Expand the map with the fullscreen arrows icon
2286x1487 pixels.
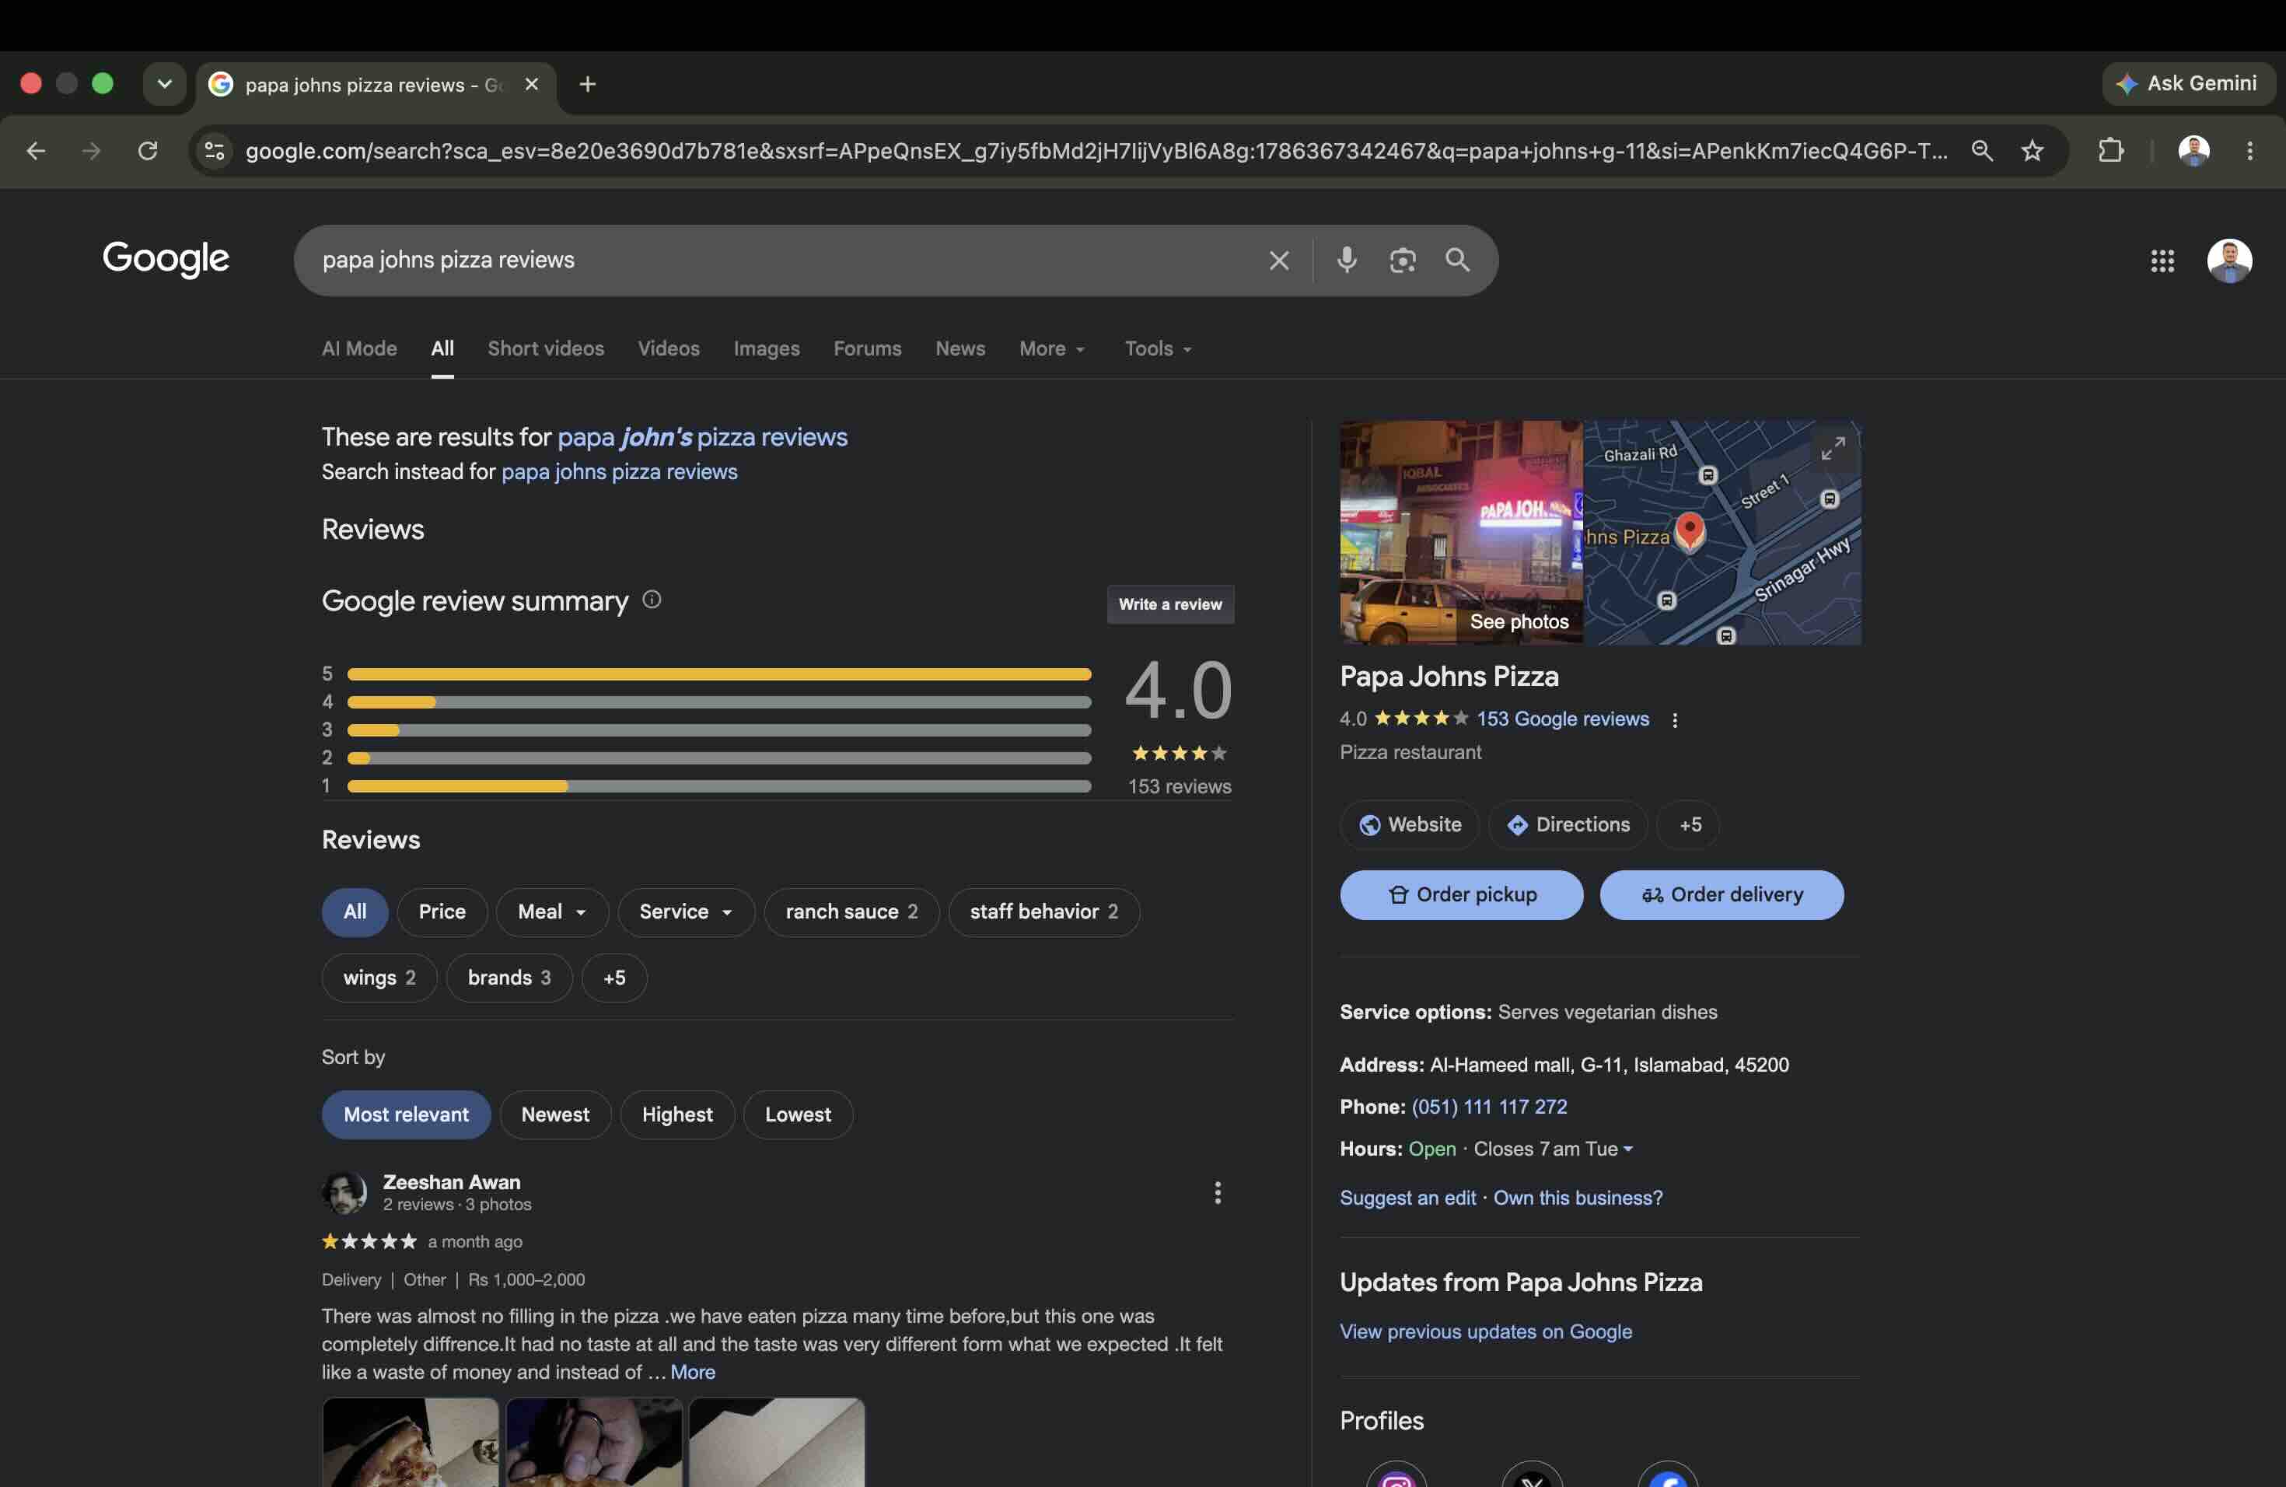(x=1833, y=449)
